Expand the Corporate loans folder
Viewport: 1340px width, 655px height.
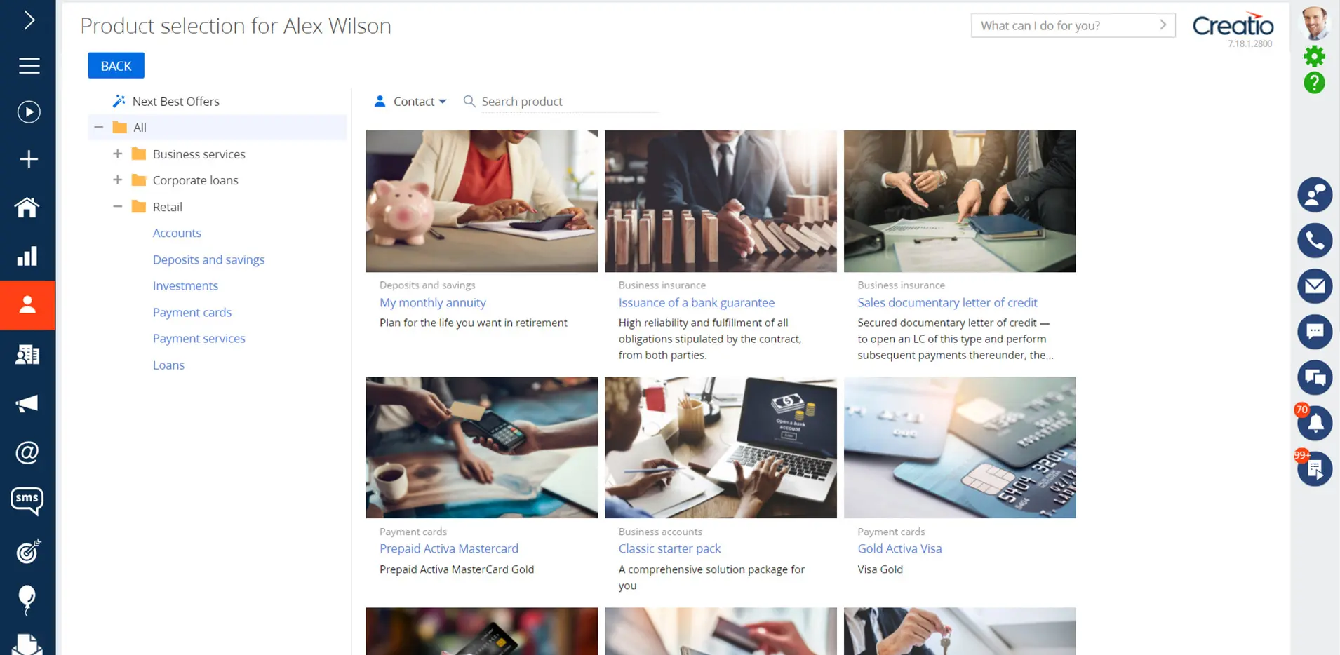117,180
